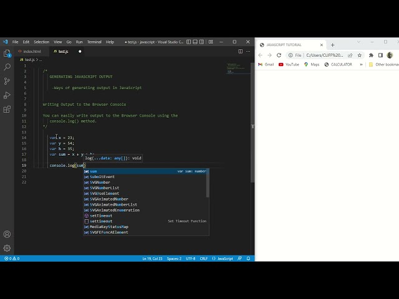
Task: Select the MediaKeyStatusMap suggestion
Action: click(146, 227)
